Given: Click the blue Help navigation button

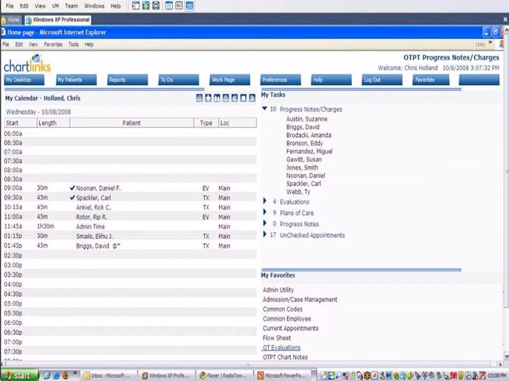Looking at the screenshot, I should tap(331, 80).
